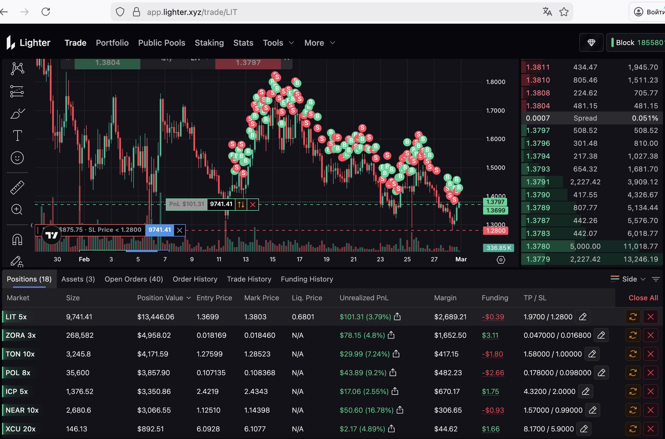
Task: Click the diamond rewards icon in header
Action: click(591, 43)
